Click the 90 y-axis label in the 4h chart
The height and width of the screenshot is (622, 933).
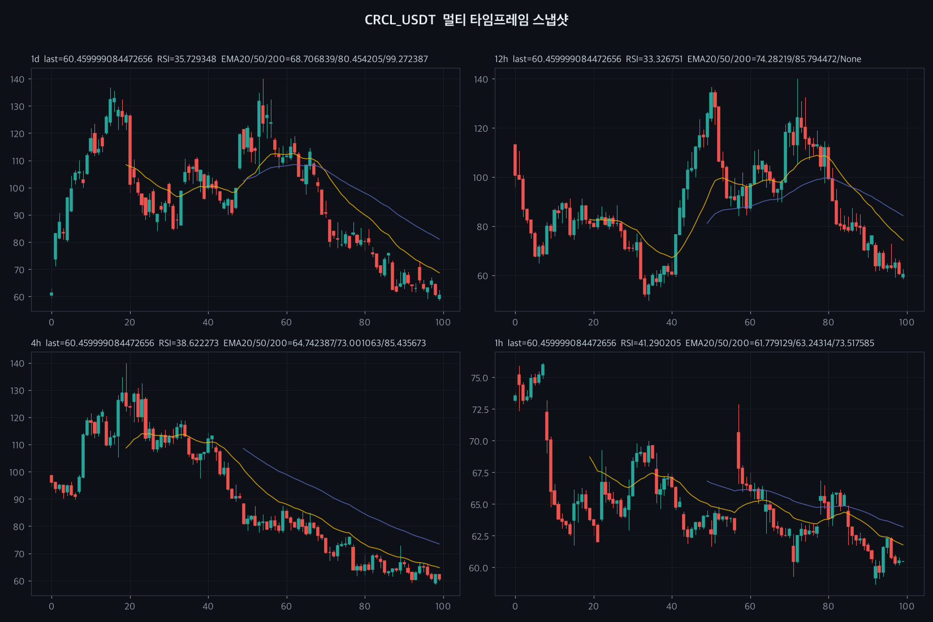click(19, 499)
